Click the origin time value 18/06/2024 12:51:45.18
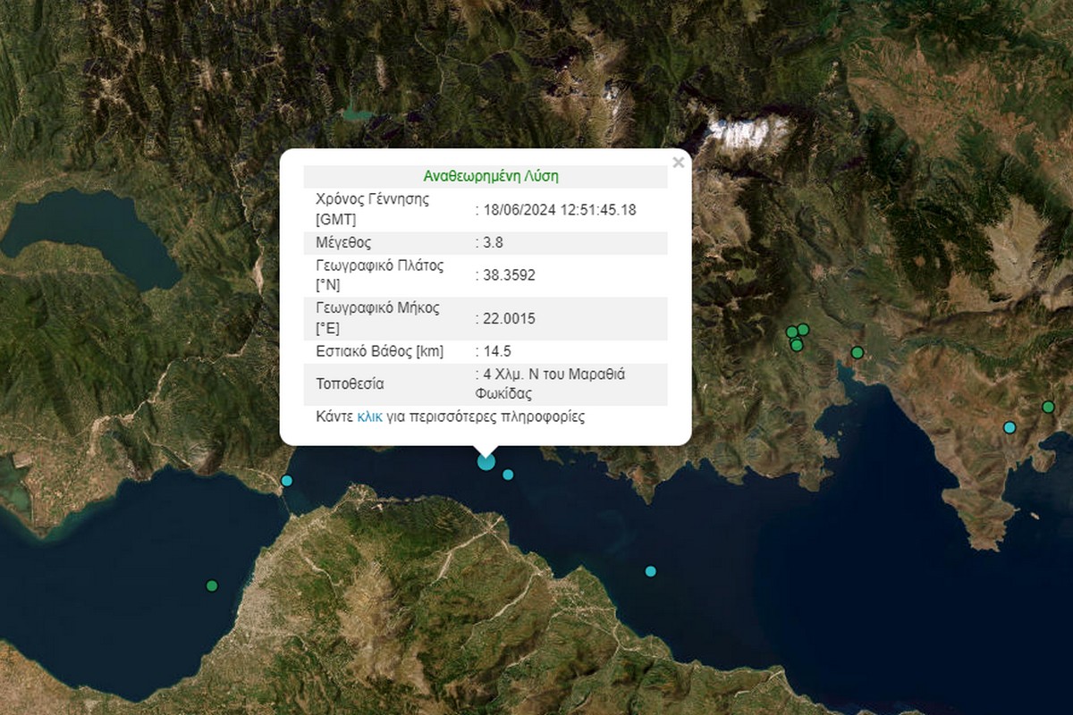 559,209
